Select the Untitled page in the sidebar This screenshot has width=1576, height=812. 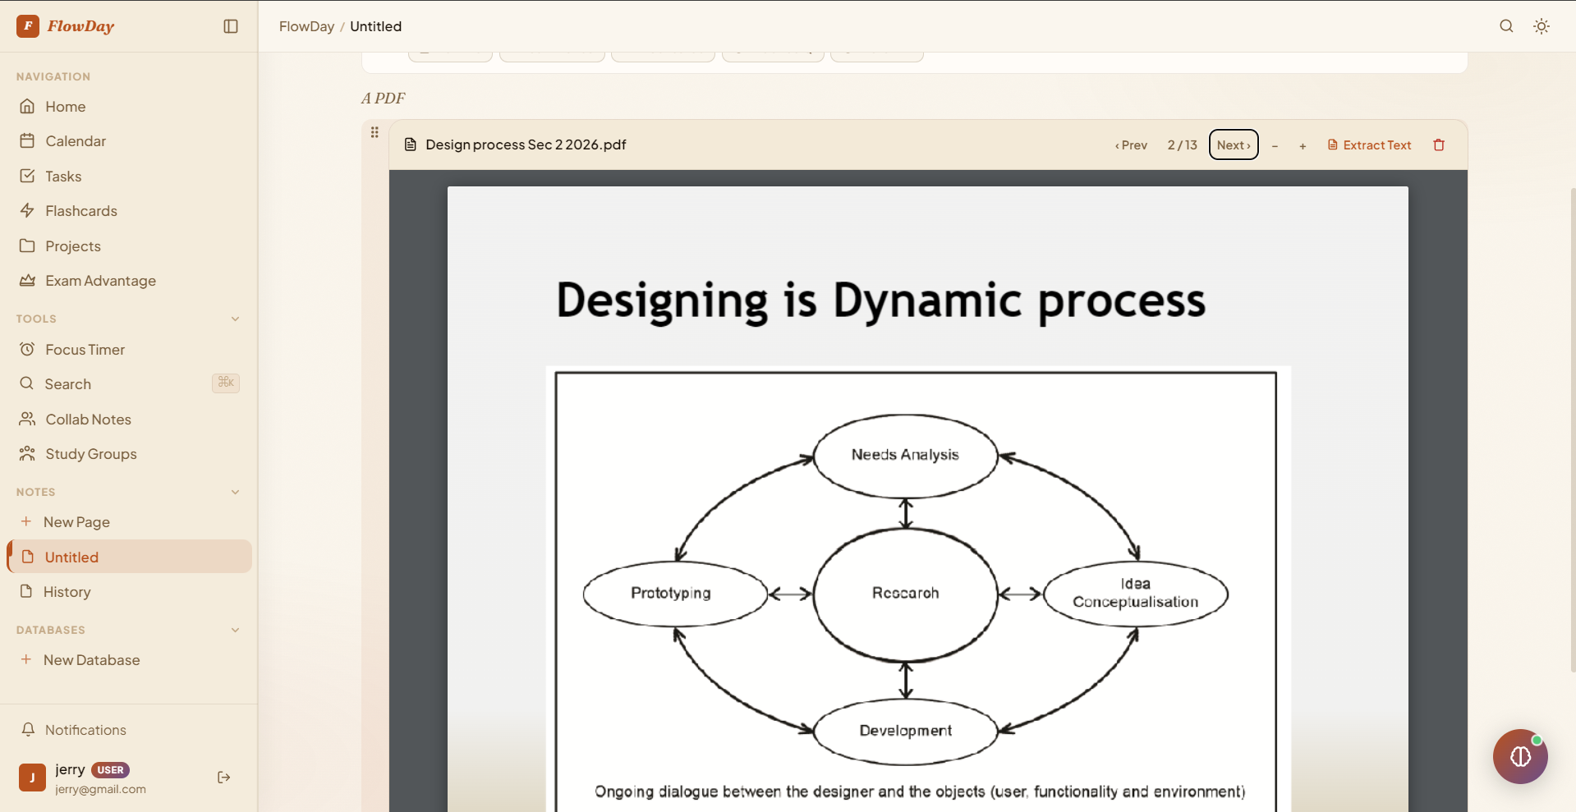tap(74, 556)
